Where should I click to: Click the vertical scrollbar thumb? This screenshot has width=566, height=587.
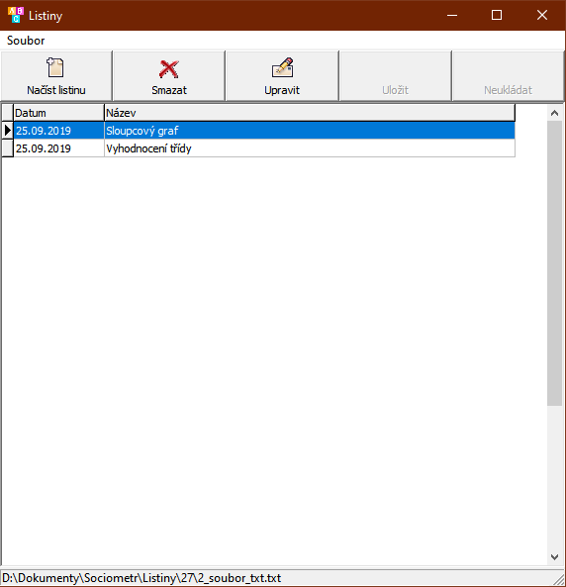[555, 263]
